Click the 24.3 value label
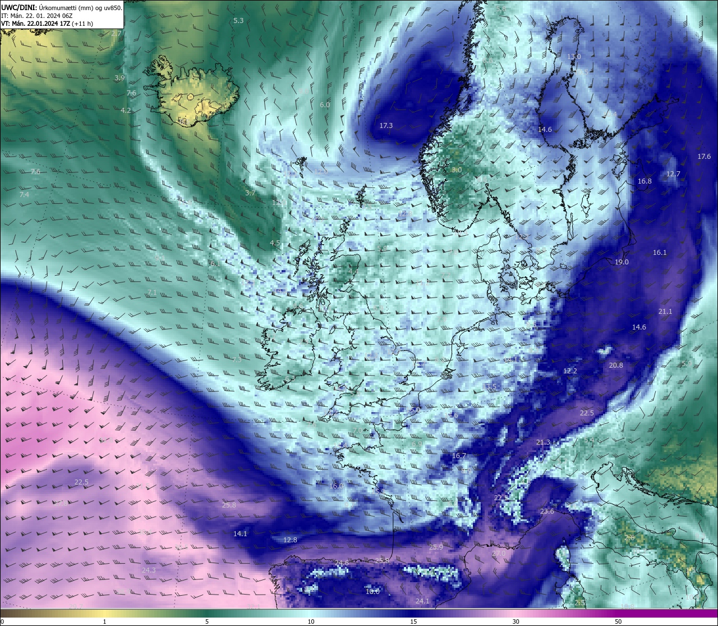The image size is (718, 626). tap(149, 570)
